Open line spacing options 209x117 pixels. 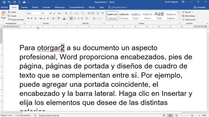[x=87, y=19]
